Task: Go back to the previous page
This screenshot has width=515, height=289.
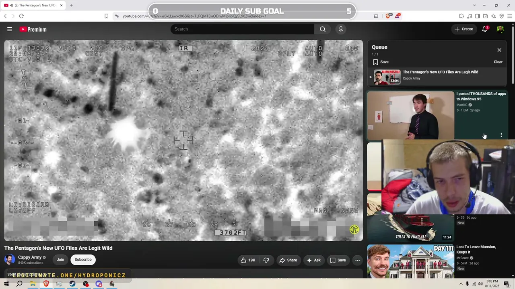Action: pyautogui.click(x=5, y=16)
